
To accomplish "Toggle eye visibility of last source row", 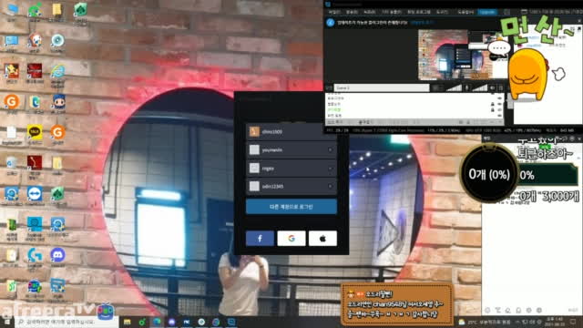I will click(x=499, y=116).
